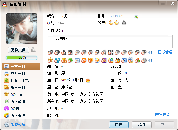The width and height of the screenshot is (178, 130).
Task: Show previous icons in colored app row
Action: coord(149,60)
